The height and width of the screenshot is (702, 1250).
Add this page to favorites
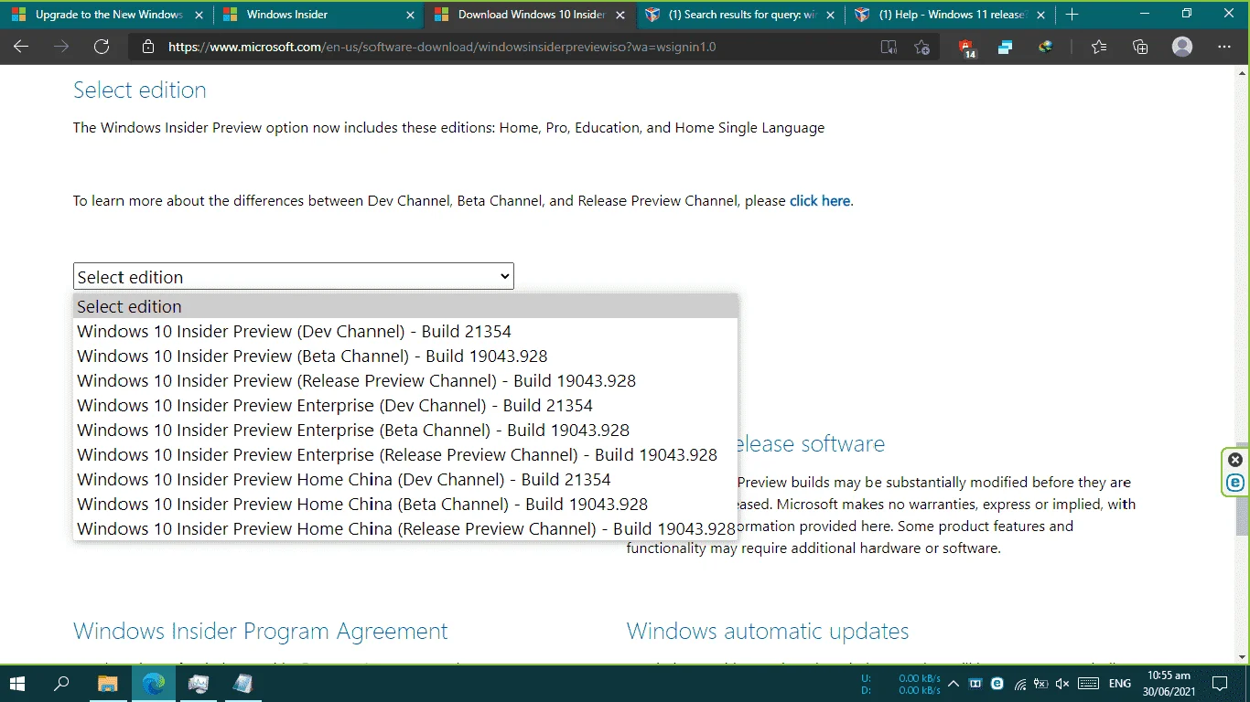point(922,48)
